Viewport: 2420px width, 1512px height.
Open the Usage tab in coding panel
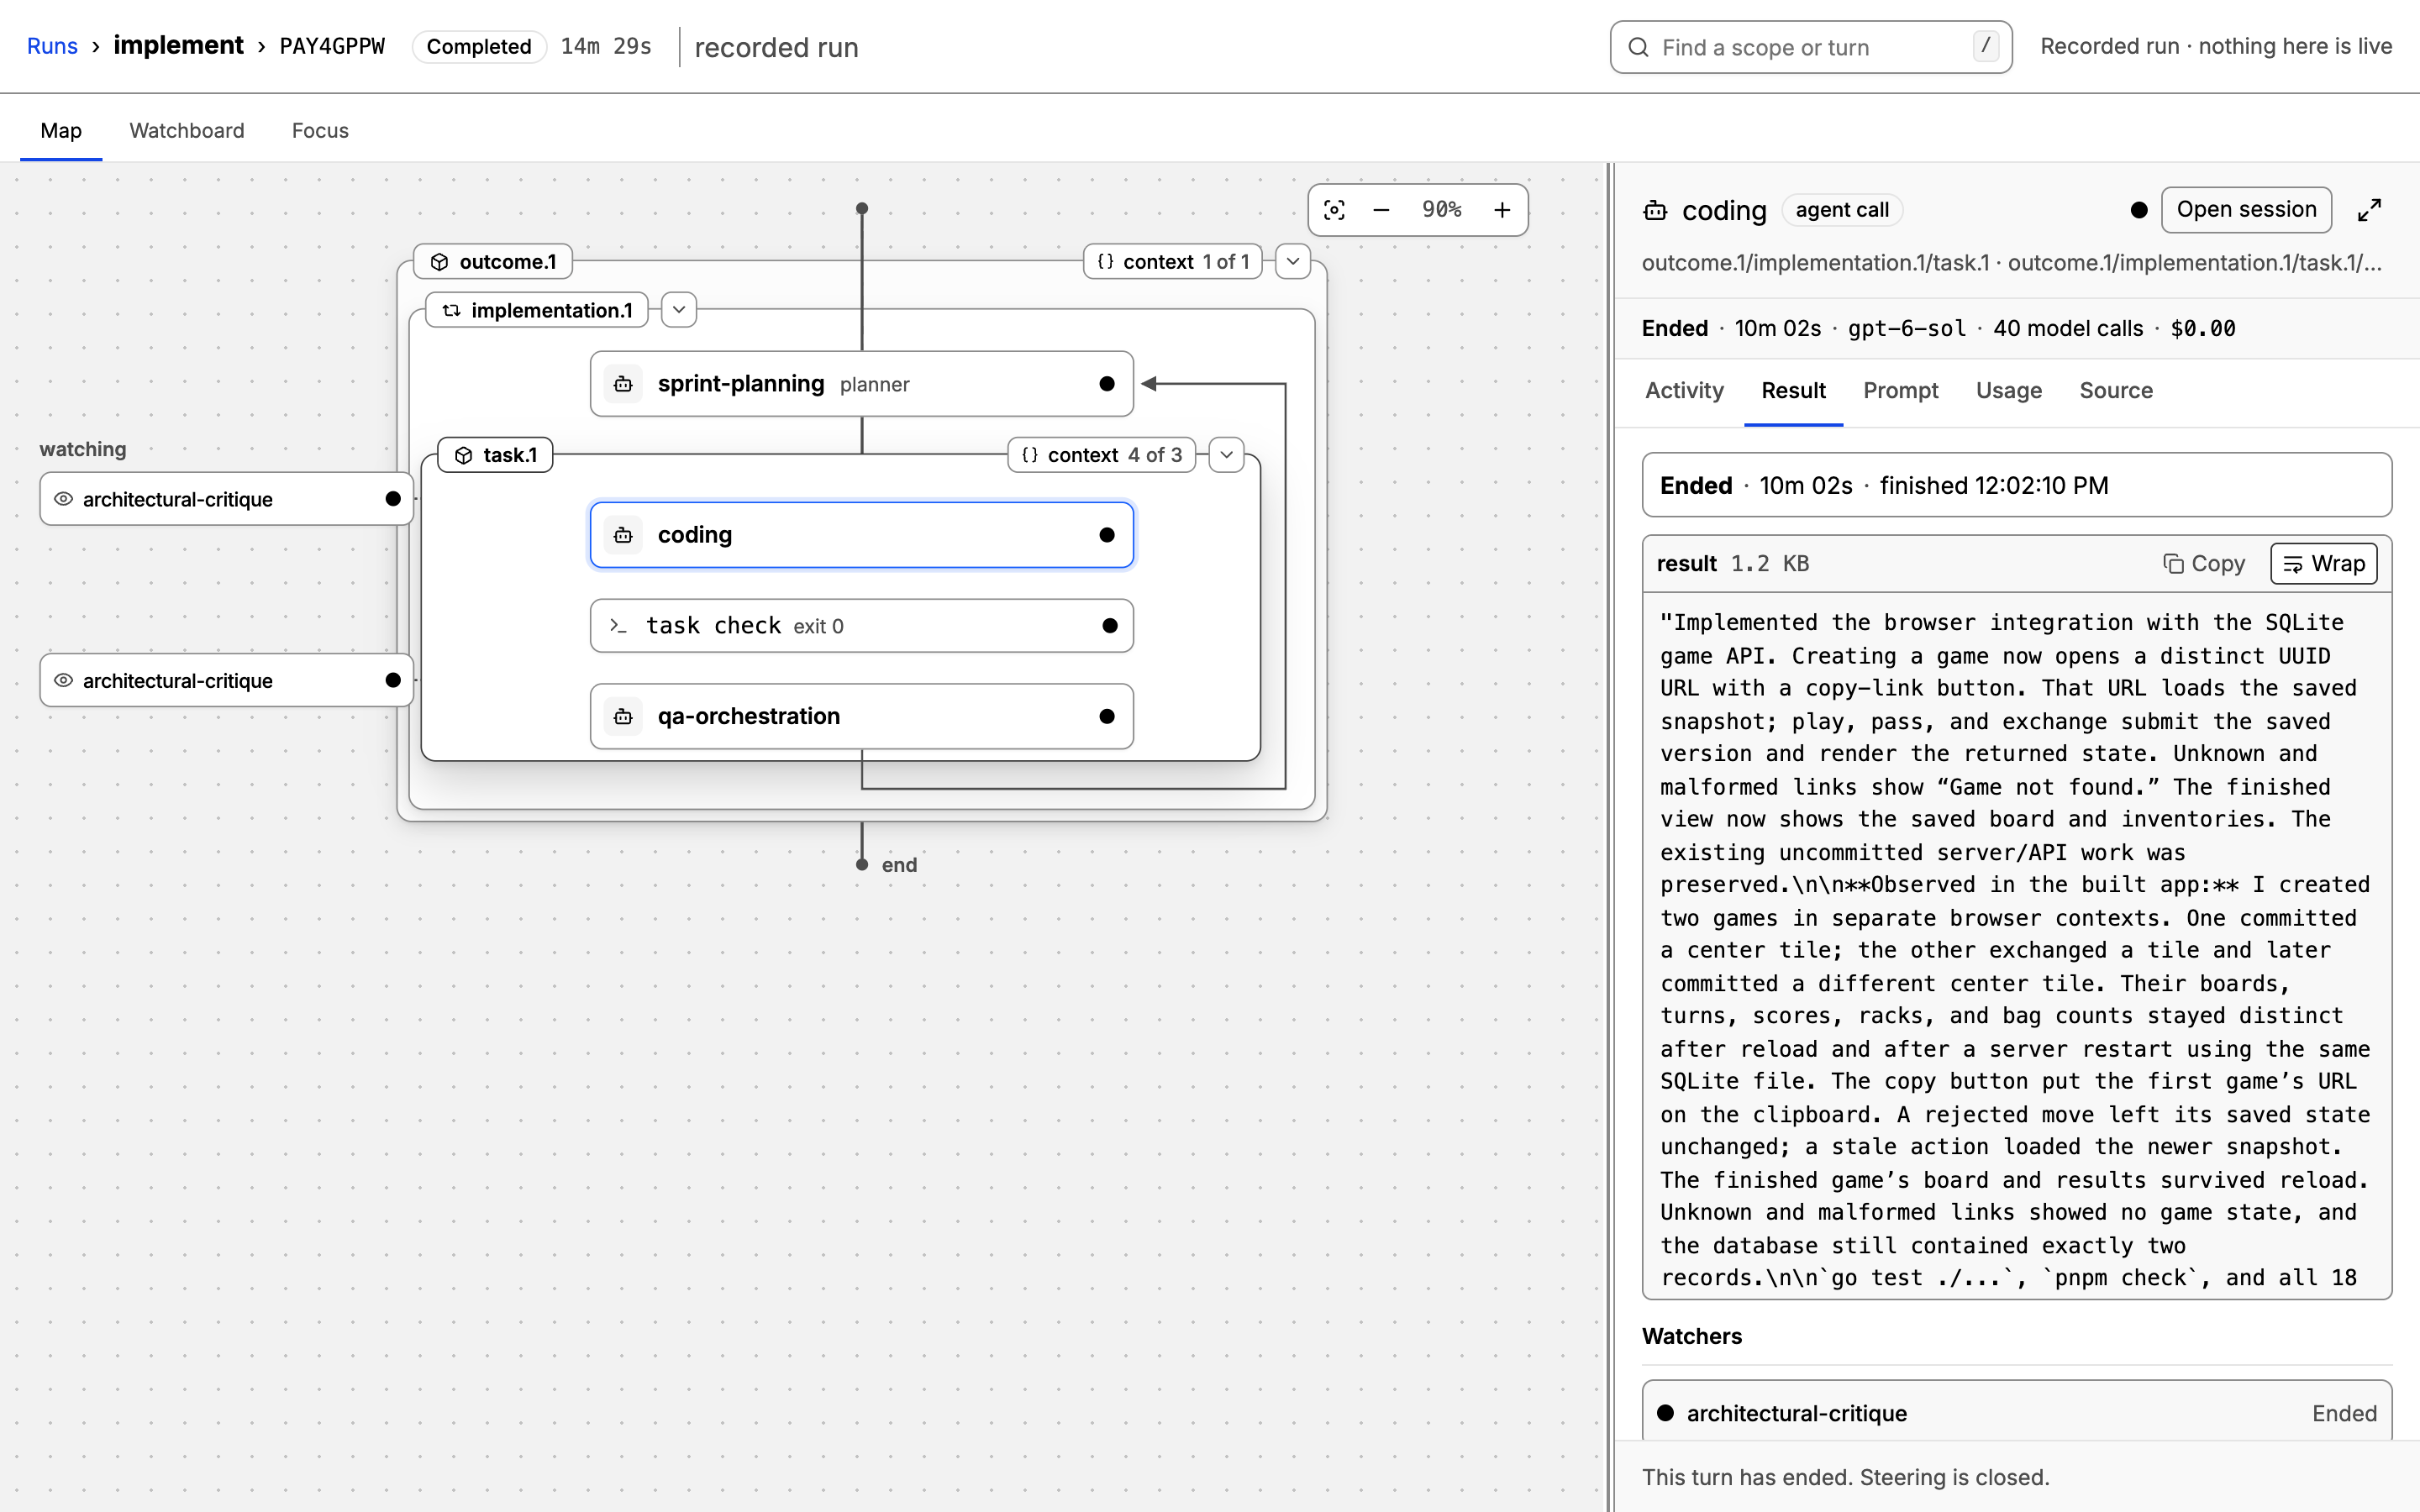click(2008, 390)
